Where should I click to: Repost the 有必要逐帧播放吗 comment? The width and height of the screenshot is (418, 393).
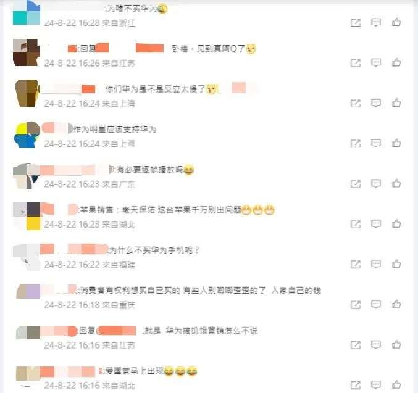pos(356,184)
